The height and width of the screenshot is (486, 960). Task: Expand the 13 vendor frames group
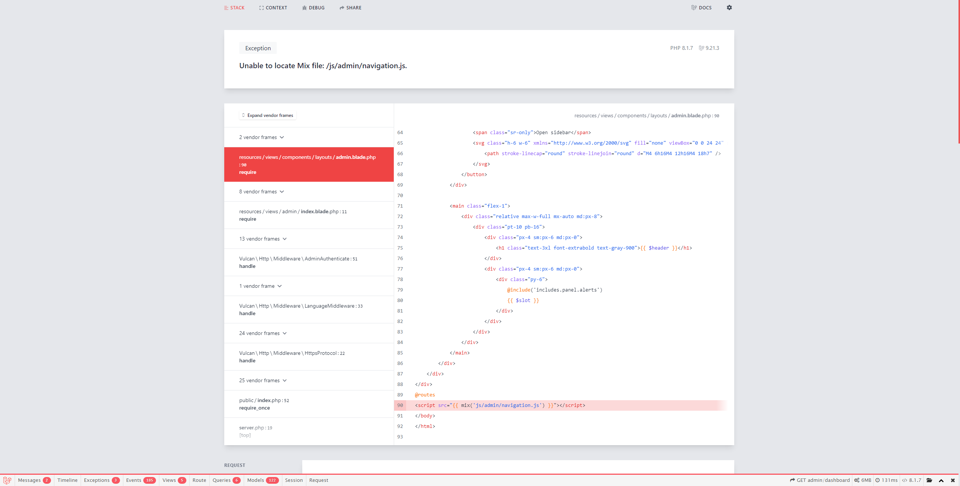[263, 239]
